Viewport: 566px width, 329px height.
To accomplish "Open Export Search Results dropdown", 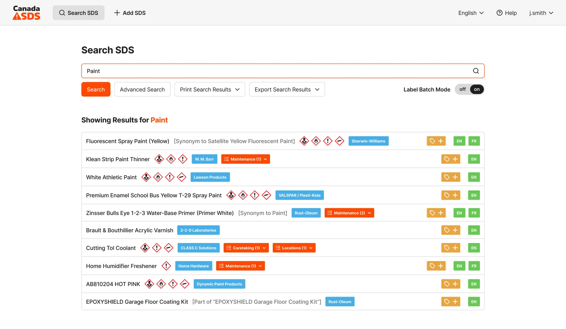I will [287, 89].
